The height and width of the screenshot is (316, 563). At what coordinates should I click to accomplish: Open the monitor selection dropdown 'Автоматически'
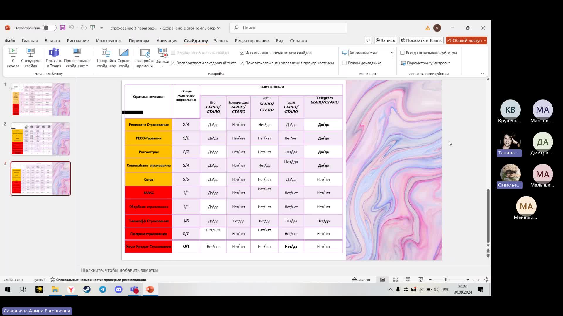[371, 53]
